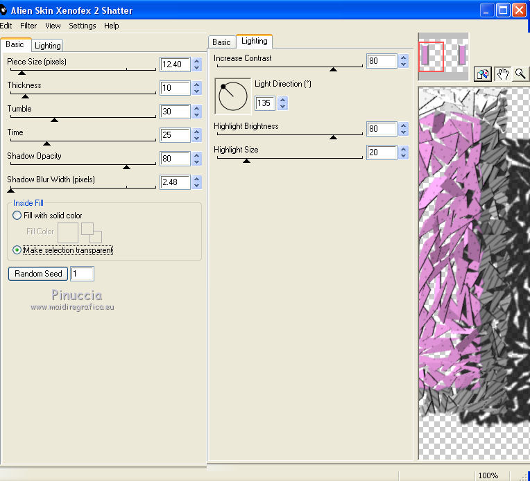This screenshot has width=530, height=481.
Task: Increase Tumble with up arrow
Action: 197,108
